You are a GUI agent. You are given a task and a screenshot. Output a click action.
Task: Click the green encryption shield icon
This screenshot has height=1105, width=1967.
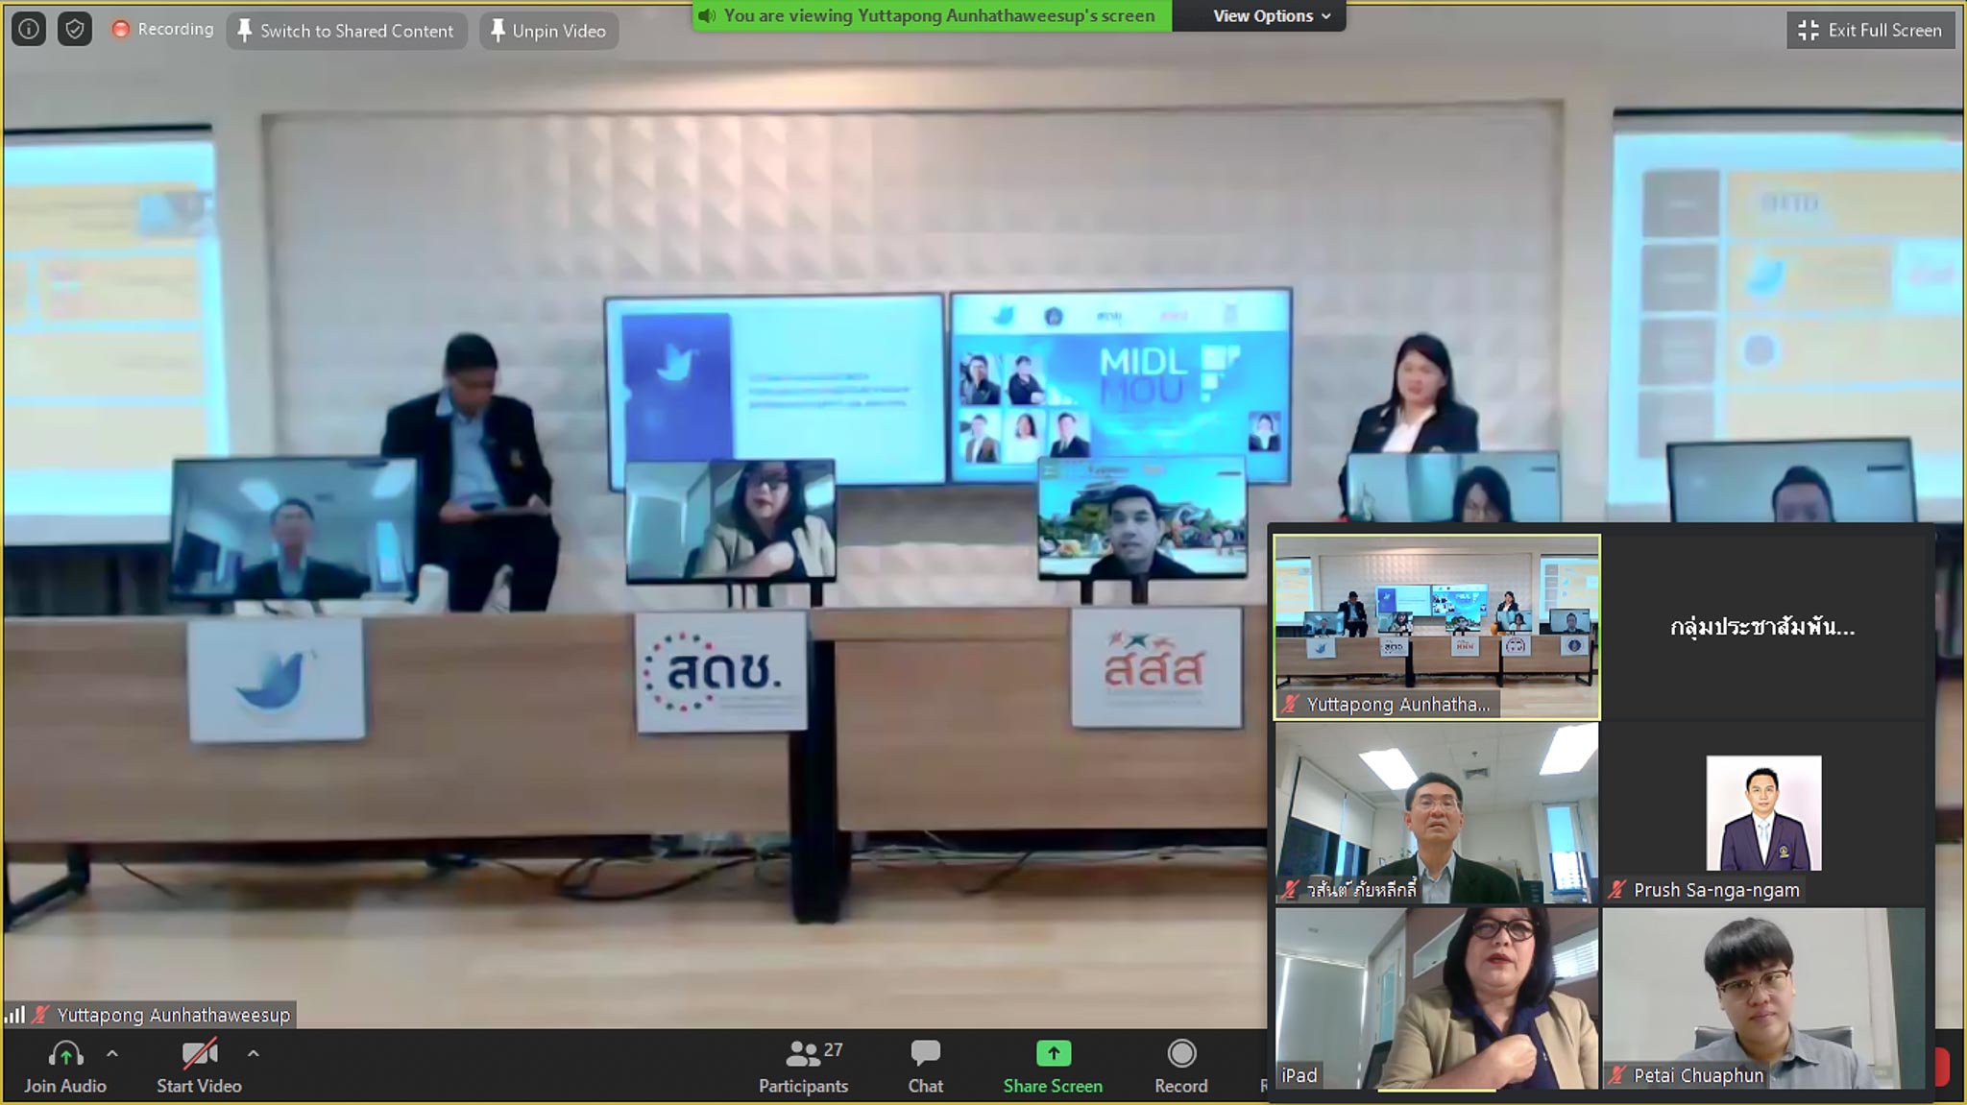tap(75, 29)
